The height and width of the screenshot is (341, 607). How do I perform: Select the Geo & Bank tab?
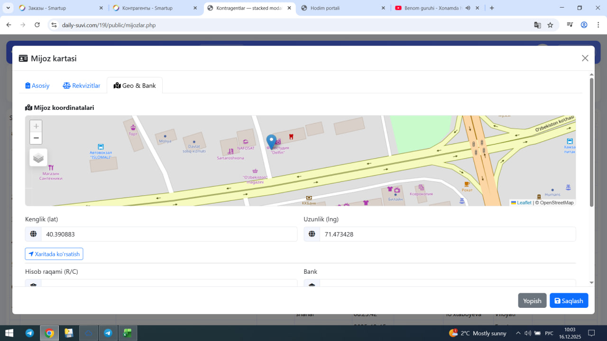[135, 86]
